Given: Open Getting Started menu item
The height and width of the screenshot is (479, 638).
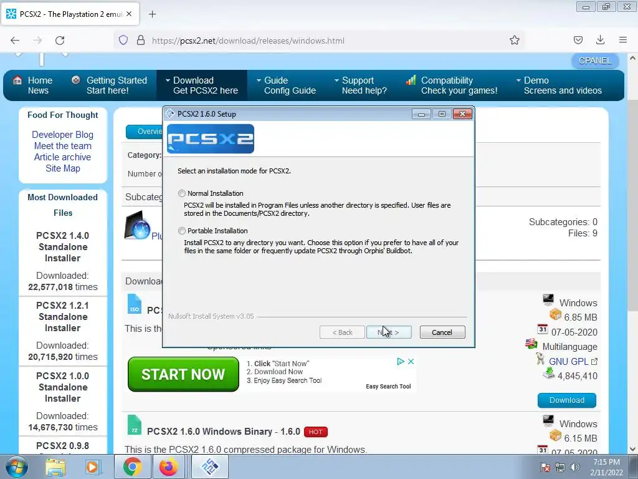Looking at the screenshot, I should pos(110,85).
